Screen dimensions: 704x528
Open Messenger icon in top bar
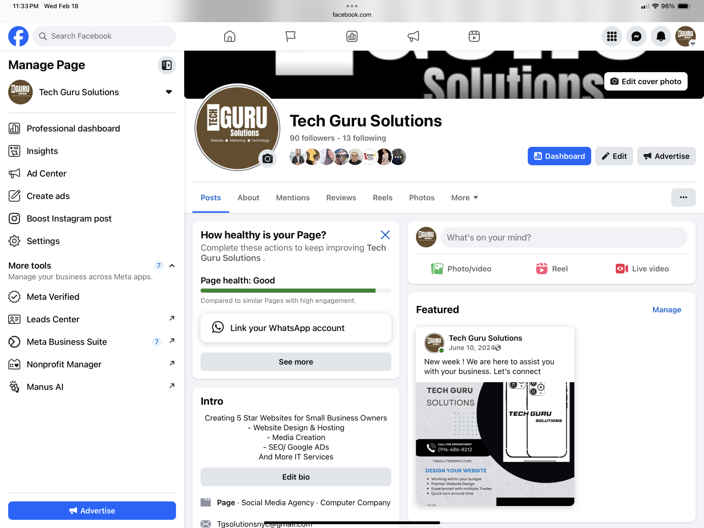tap(636, 36)
